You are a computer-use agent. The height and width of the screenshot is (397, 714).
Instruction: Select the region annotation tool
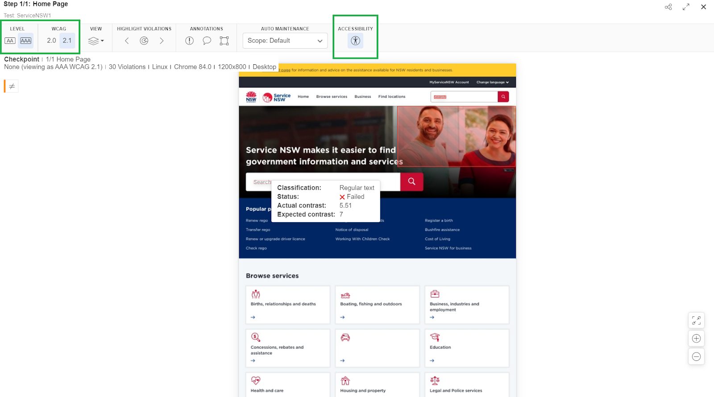pos(224,41)
